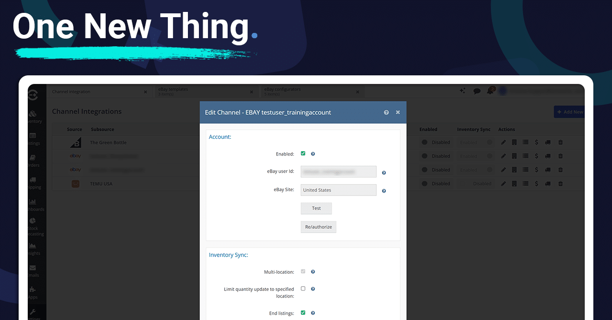Image resolution: width=612 pixels, height=320 pixels.
Task: Check Limit quantity update to specified location
Action: 303,289
